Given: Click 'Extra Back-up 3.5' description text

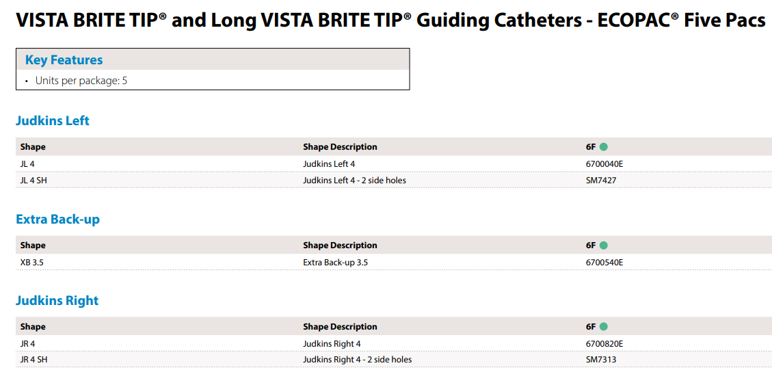Looking at the screenshot, I should click(x=335, y=263).
